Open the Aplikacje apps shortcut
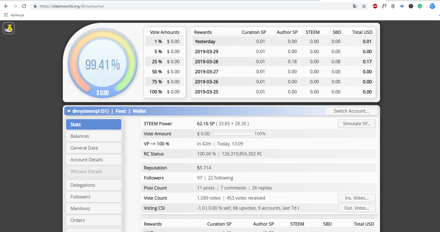440x232 pixels. (x=14, y=15)
